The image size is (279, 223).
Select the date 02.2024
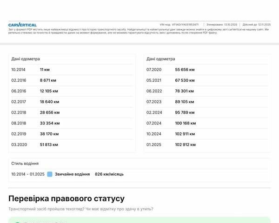pyautogui.click(x=154, y=112)
